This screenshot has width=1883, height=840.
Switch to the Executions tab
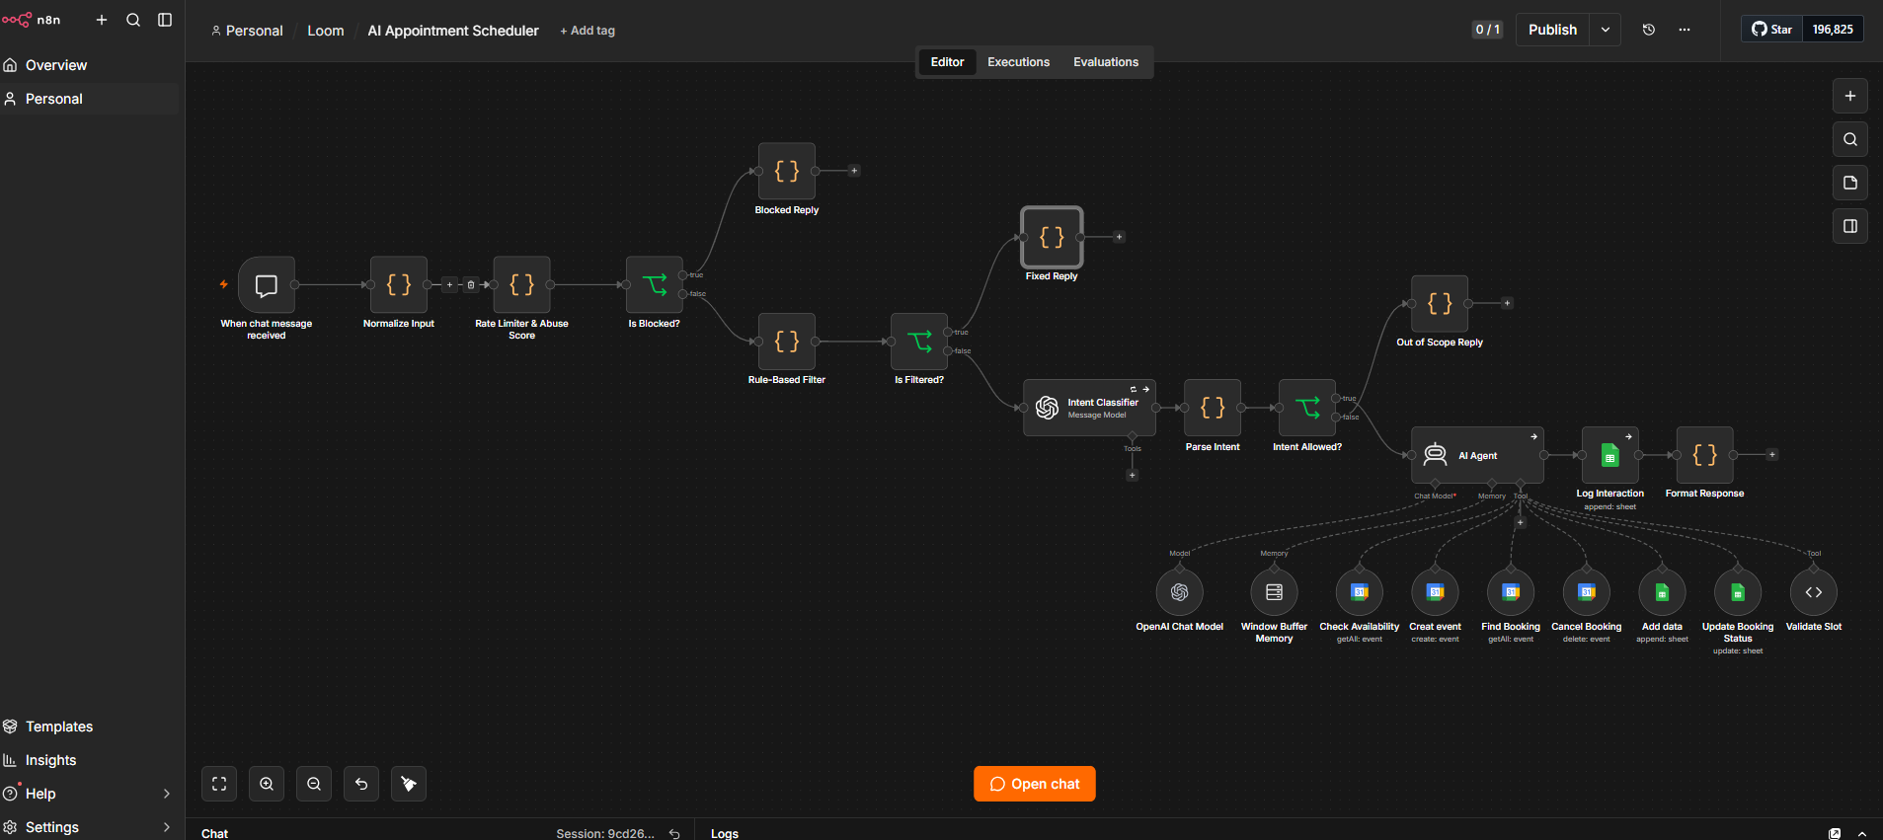coord(1019,62)
